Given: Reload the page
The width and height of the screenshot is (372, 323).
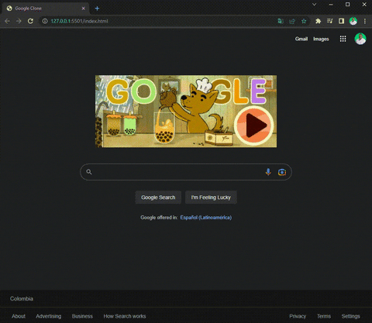Looking at the screenshot, I should coord(30,21).
